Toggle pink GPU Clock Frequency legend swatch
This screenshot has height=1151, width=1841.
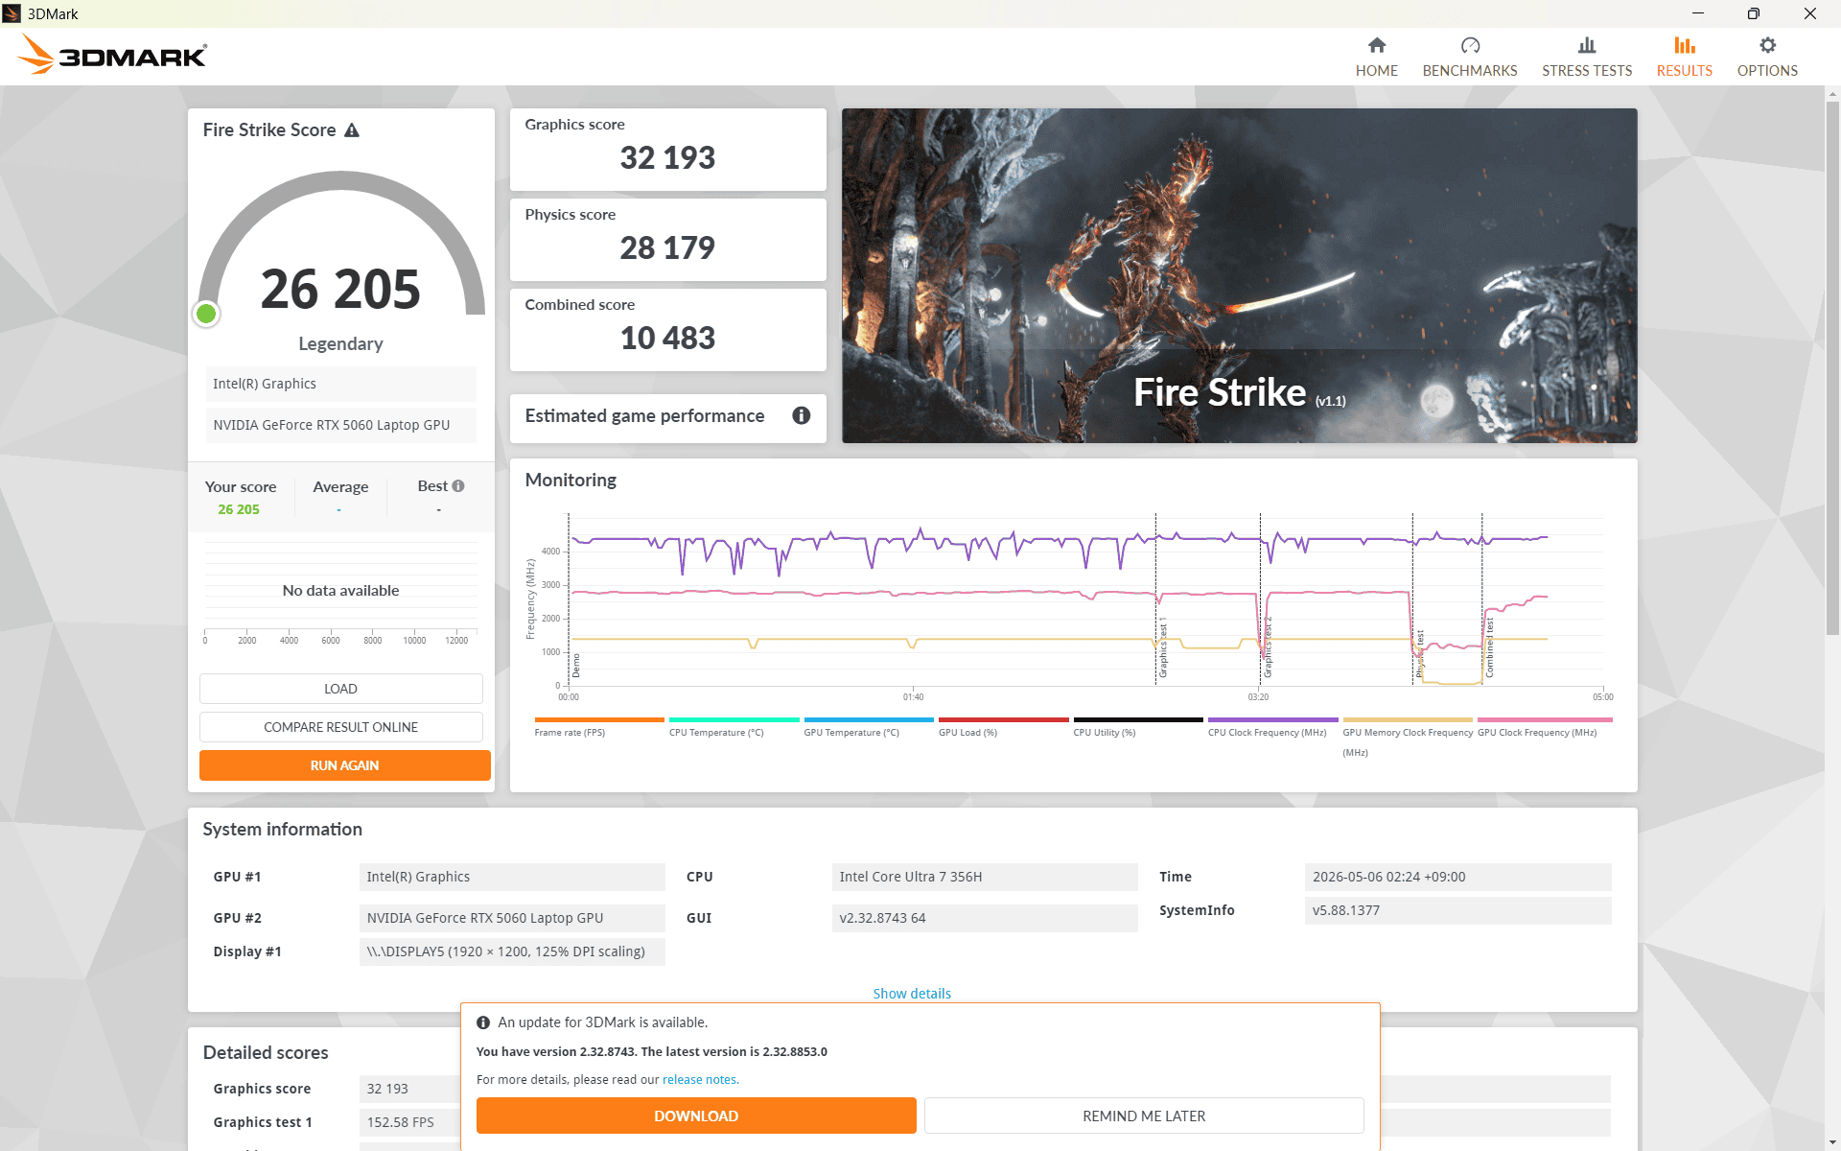1545,719
